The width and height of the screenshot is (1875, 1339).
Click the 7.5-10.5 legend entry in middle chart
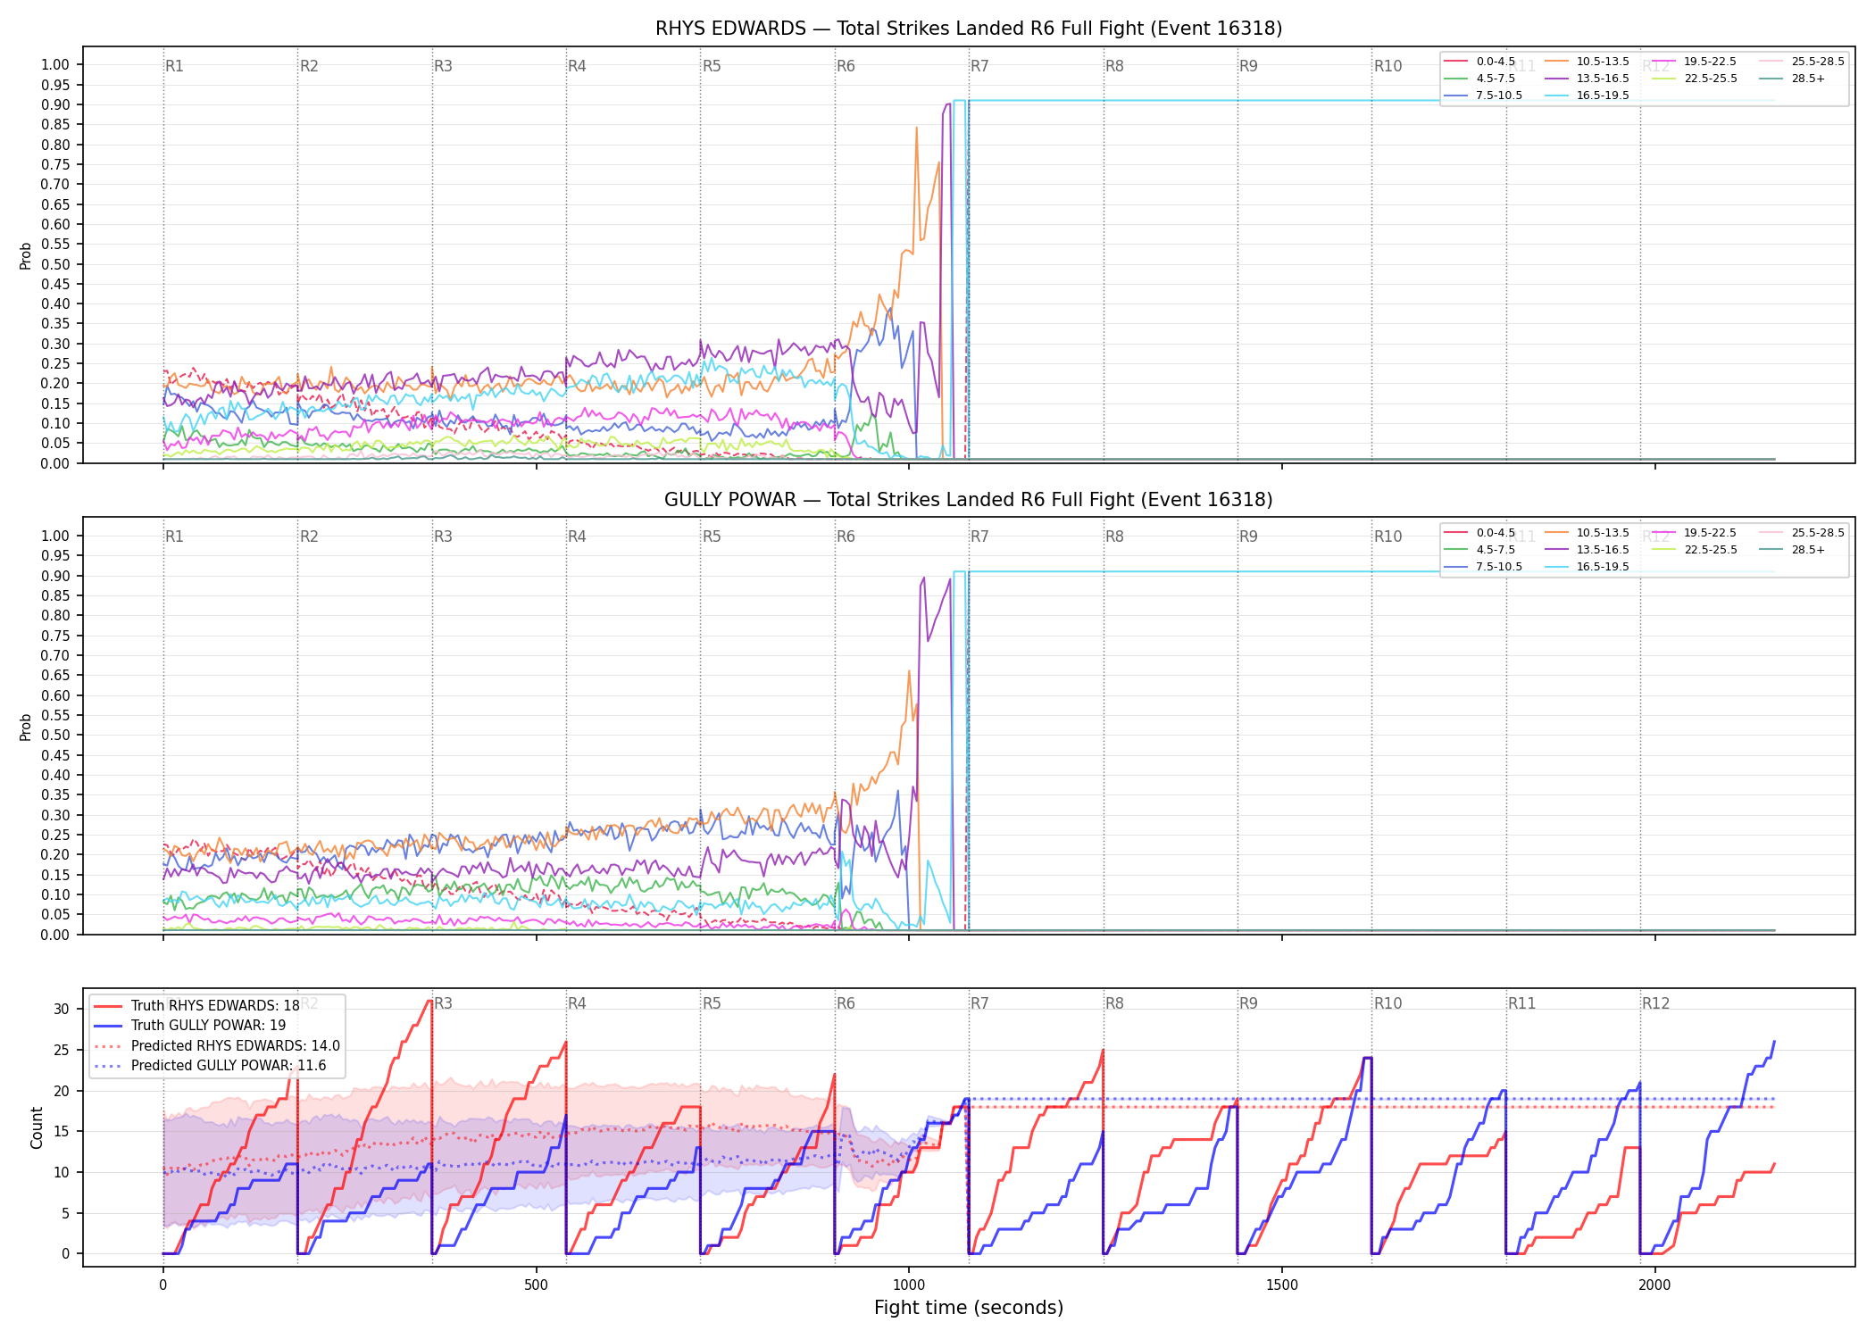pos(1483,567)
